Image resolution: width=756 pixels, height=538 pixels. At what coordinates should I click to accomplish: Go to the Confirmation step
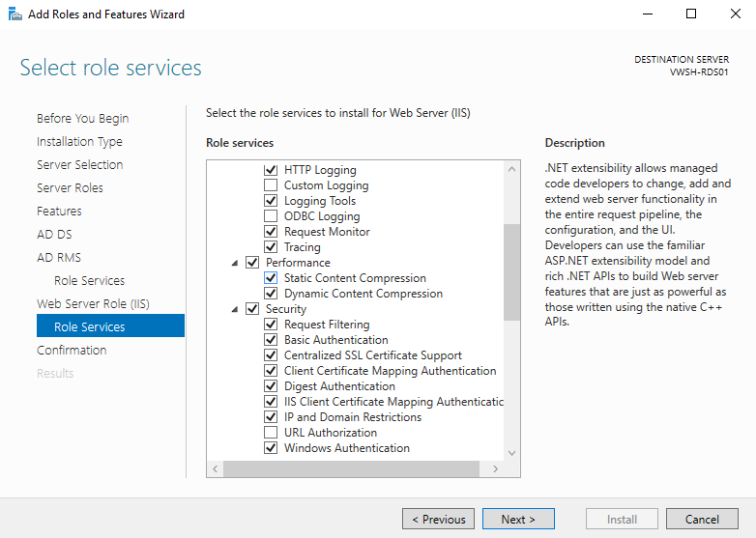click(72, 351)
